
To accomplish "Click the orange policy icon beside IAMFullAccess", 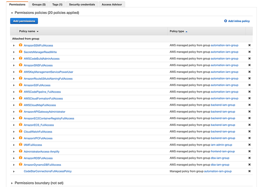I will click(21, 144).
